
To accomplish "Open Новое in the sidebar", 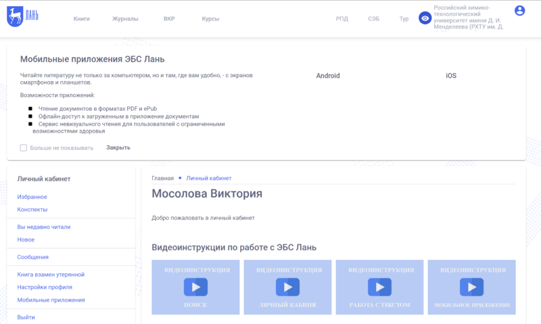I will coord(26,239).
